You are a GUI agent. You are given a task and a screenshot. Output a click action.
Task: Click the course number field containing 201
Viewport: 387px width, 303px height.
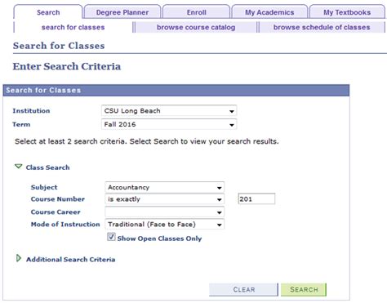click(x=256, y=199)
